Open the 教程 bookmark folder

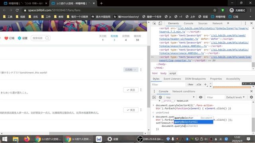click(59, 17)
